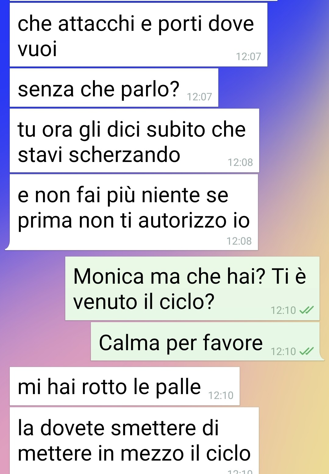Tap the 12:10 timestamp beside 'mi hai rotto le palle'

[x=221, y=396]
